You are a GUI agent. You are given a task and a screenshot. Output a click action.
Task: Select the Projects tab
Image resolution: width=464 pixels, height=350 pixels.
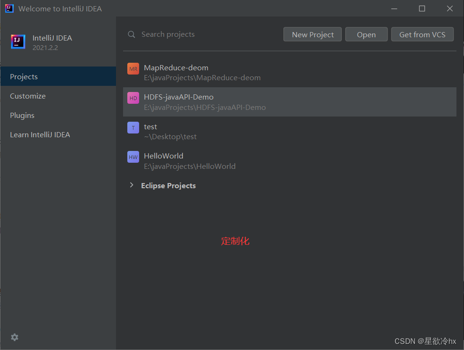(58, 76)
